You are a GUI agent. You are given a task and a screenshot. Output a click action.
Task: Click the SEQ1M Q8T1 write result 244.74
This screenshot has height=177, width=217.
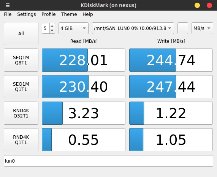(x=171, y=60)
